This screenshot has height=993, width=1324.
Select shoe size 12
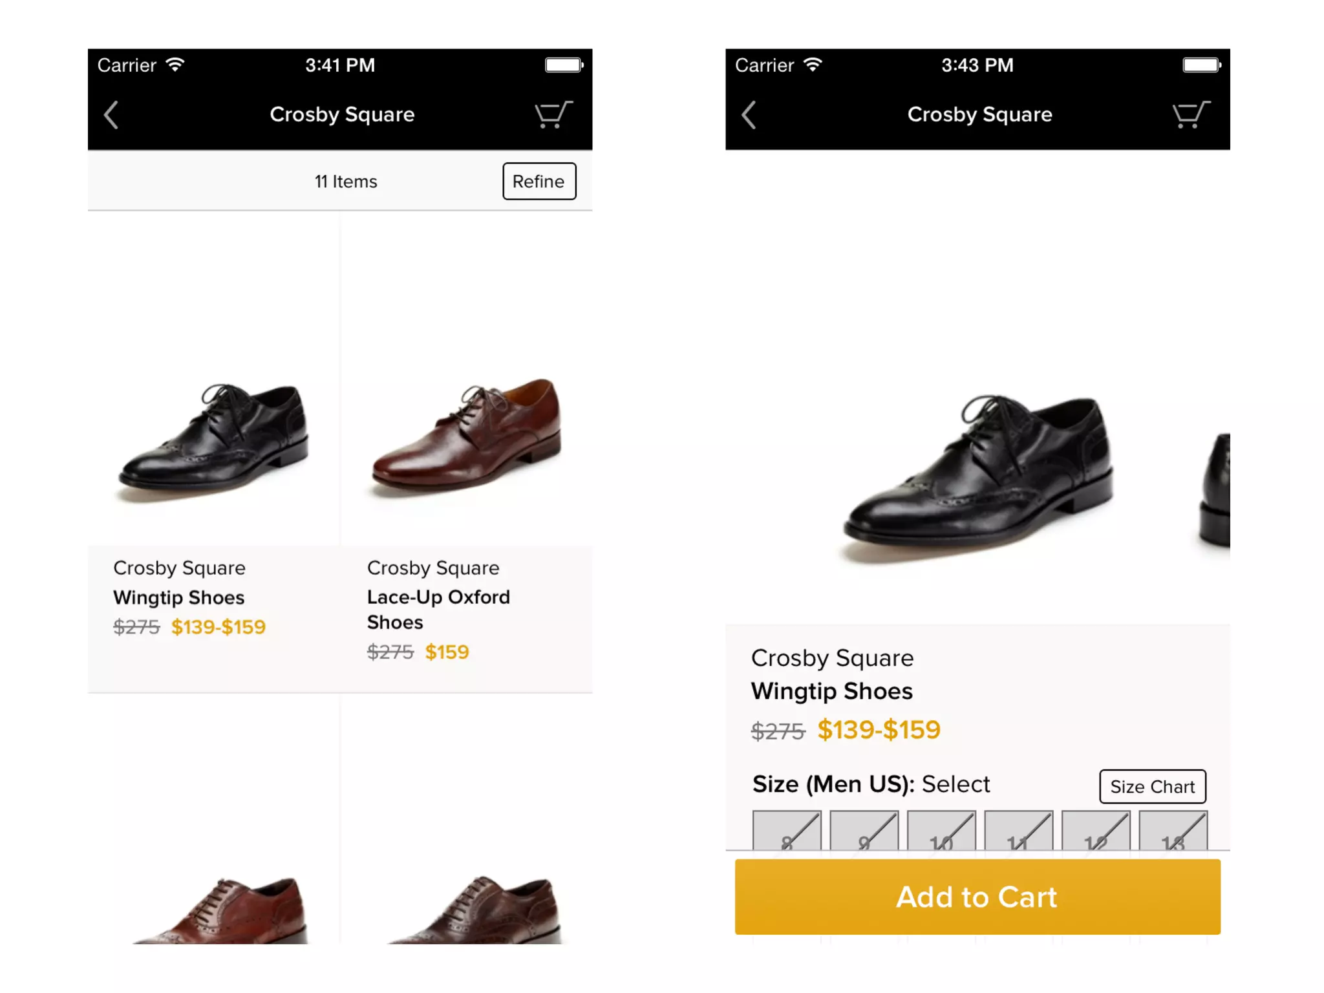click(1096, 831)
